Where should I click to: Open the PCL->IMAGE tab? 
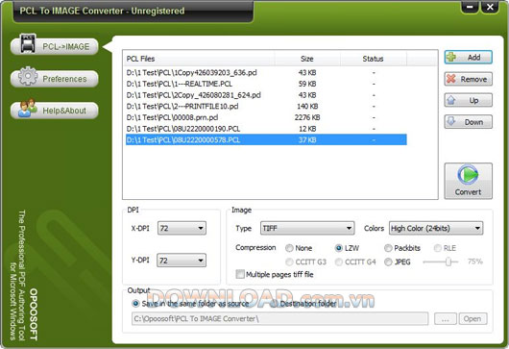pyautogui.click(x=55, y=47)
